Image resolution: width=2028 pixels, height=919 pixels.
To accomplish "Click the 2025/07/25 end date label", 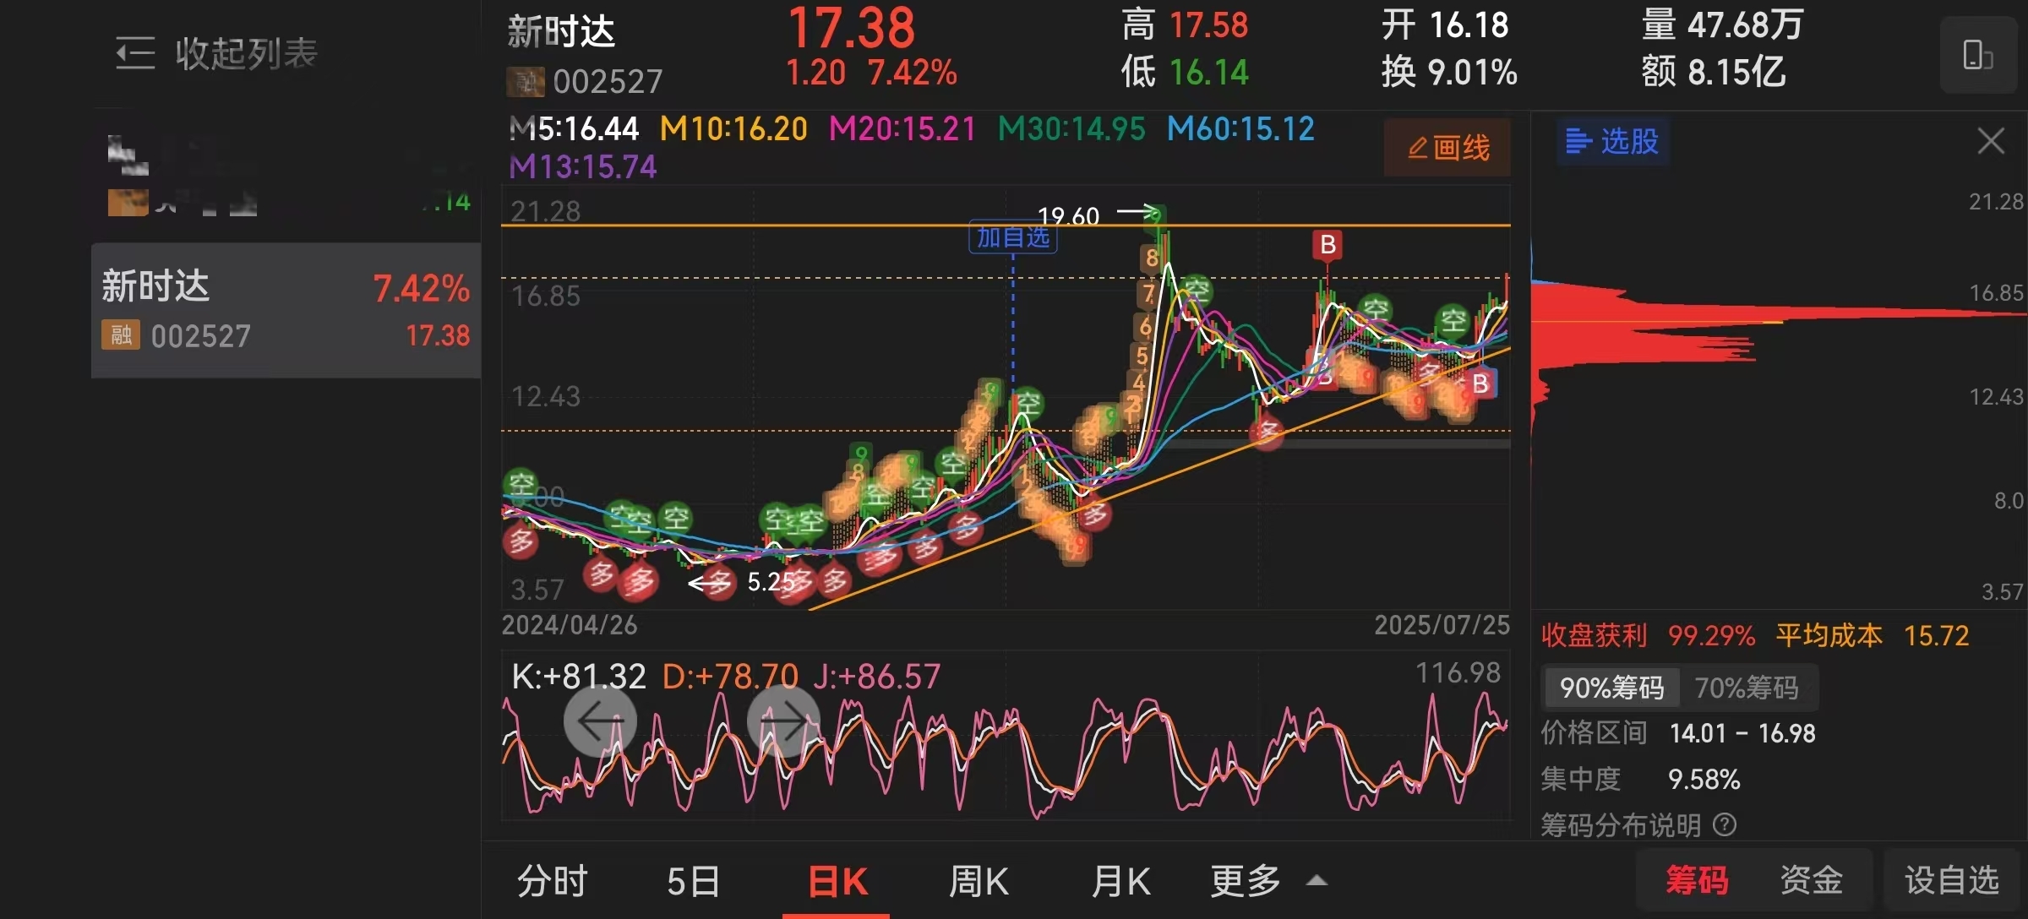I will coord(1442,625).
